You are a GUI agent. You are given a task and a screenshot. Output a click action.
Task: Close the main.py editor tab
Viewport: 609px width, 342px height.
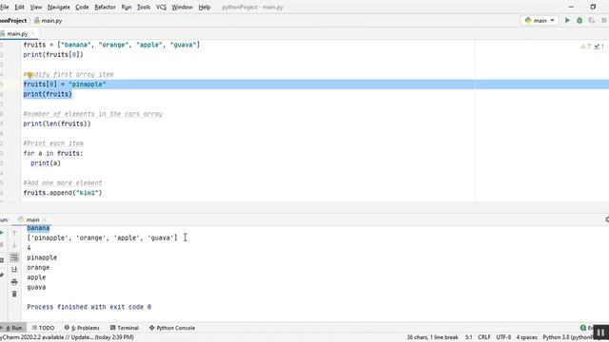point(33,34)
